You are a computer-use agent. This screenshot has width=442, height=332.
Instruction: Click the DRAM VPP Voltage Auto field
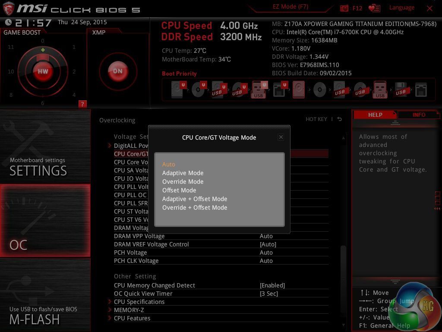point(266,236)
